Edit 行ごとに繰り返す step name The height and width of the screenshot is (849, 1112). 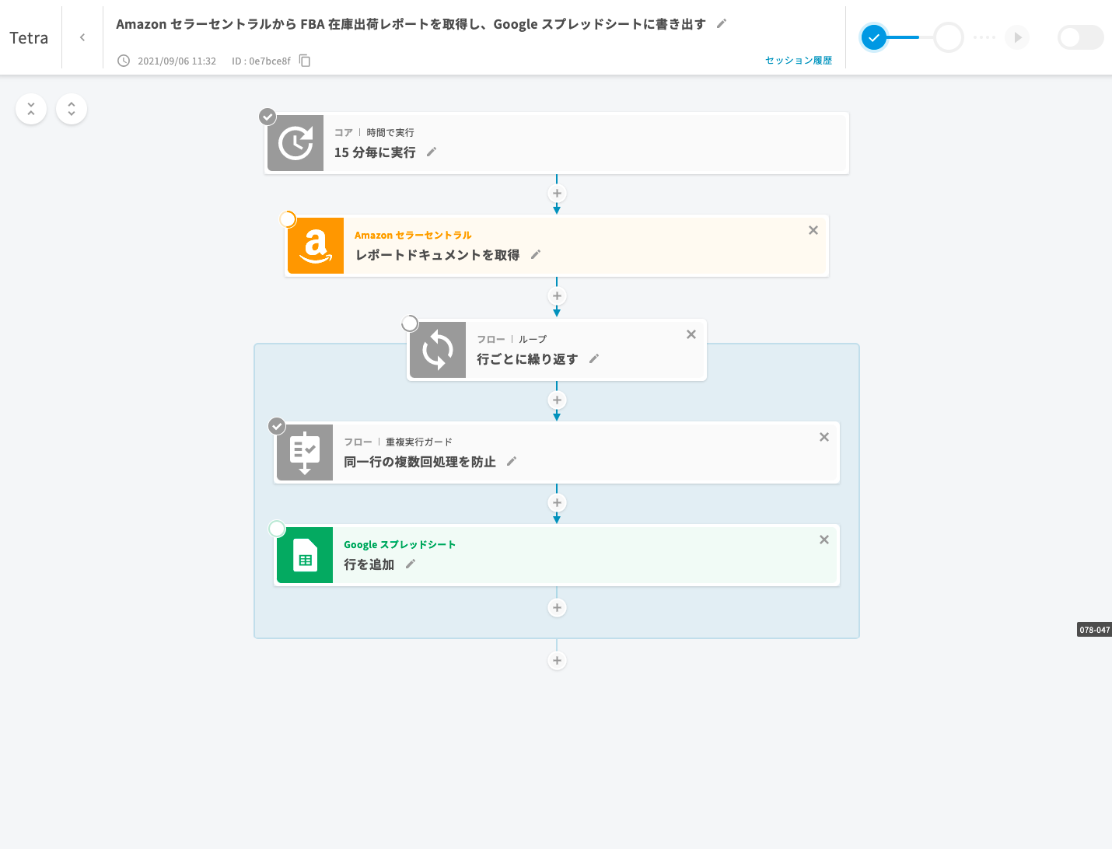594,359
